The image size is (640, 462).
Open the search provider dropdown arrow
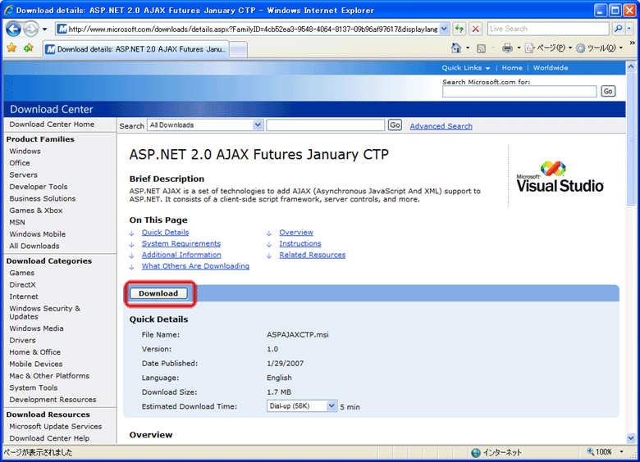pyautogui.click(x=629, y=29)
